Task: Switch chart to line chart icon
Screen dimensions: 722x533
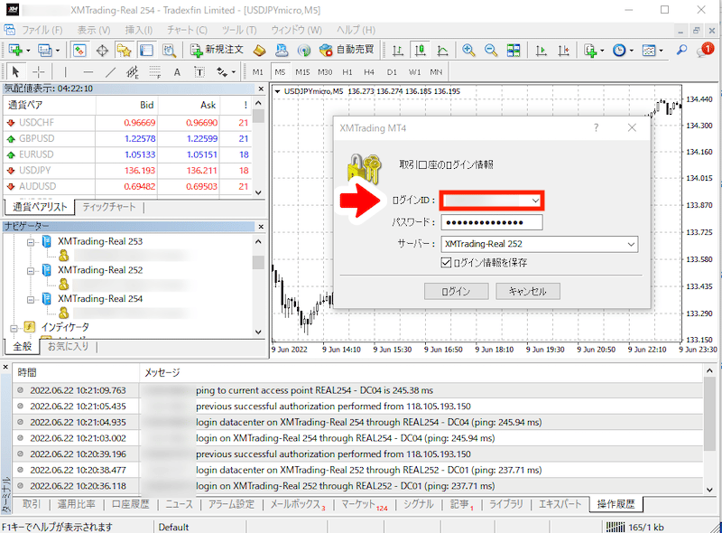Action: [442, 50]
